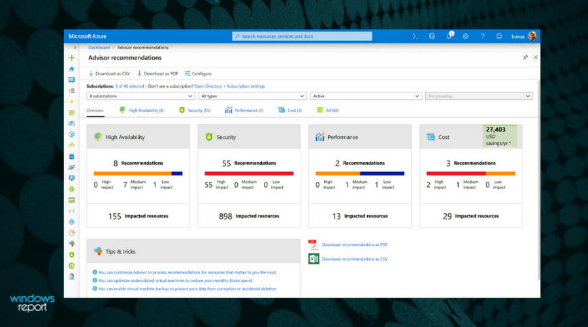Click the Performance impact bar

(360, 173)
